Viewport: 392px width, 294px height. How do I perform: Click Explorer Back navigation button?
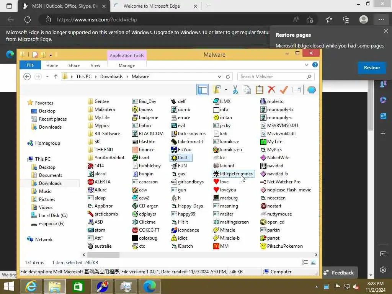[x=27, y=77]
